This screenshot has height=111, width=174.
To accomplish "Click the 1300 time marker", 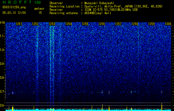I will click(x=168, y=24).
